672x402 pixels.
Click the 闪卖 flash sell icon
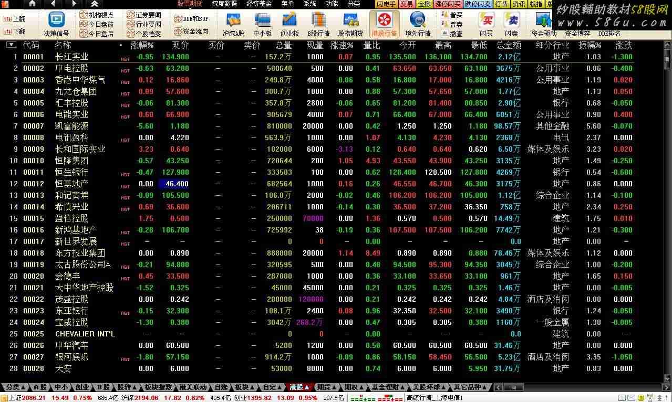pos(511,24)
